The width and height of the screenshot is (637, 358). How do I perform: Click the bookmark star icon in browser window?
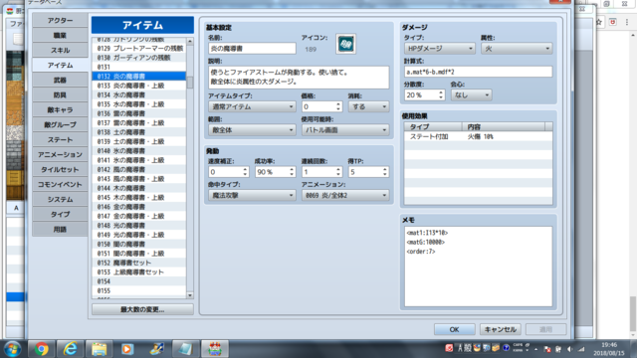(x=599, y=22)
